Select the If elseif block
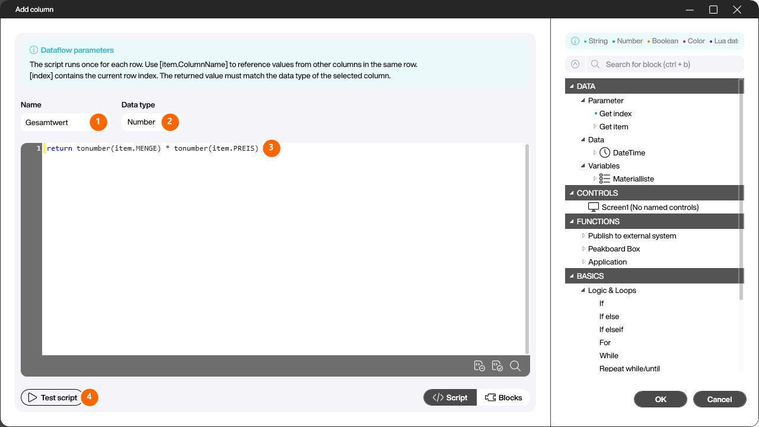The image size is (759, 427). [x=611, y=329]
